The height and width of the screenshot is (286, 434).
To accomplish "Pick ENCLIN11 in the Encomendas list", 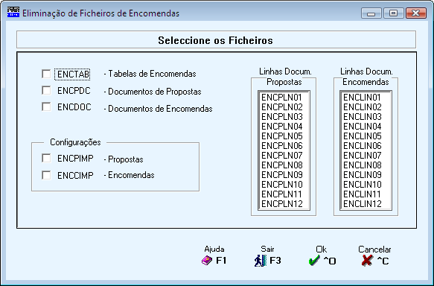I will (366, 194).
